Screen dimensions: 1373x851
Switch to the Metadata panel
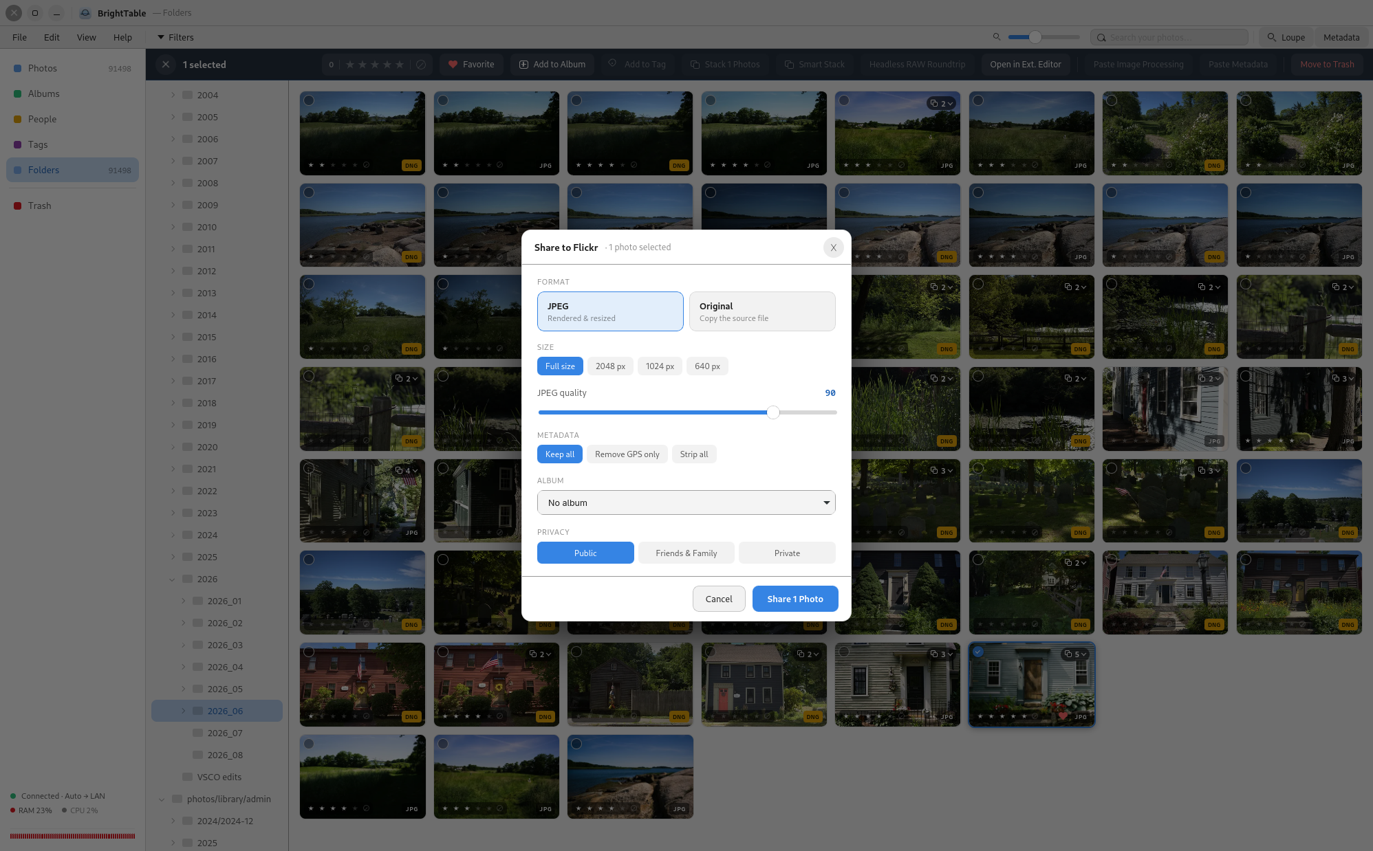(1341, 37)
